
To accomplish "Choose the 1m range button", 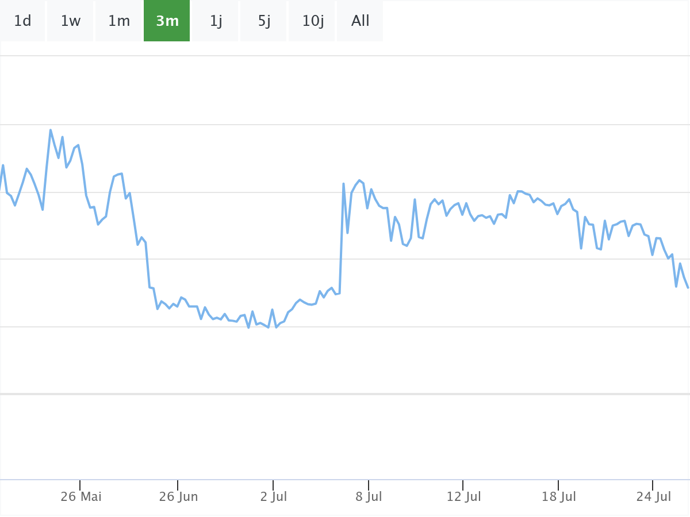I will pyautogui.click(x=119, y=21).
